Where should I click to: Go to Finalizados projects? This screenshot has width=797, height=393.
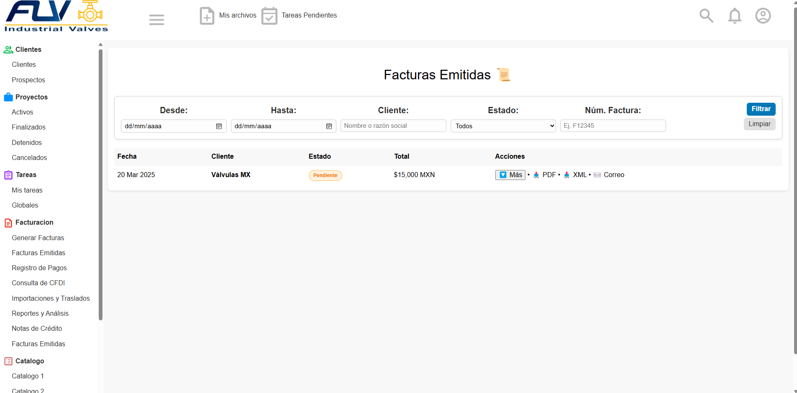click(x=28, y=127)
